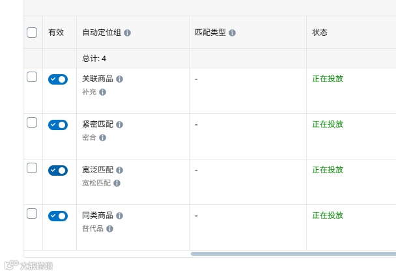Turn off the 紧密匹配 toggle switch
This screenshot has width=396, height=274.
coord(58,125)
